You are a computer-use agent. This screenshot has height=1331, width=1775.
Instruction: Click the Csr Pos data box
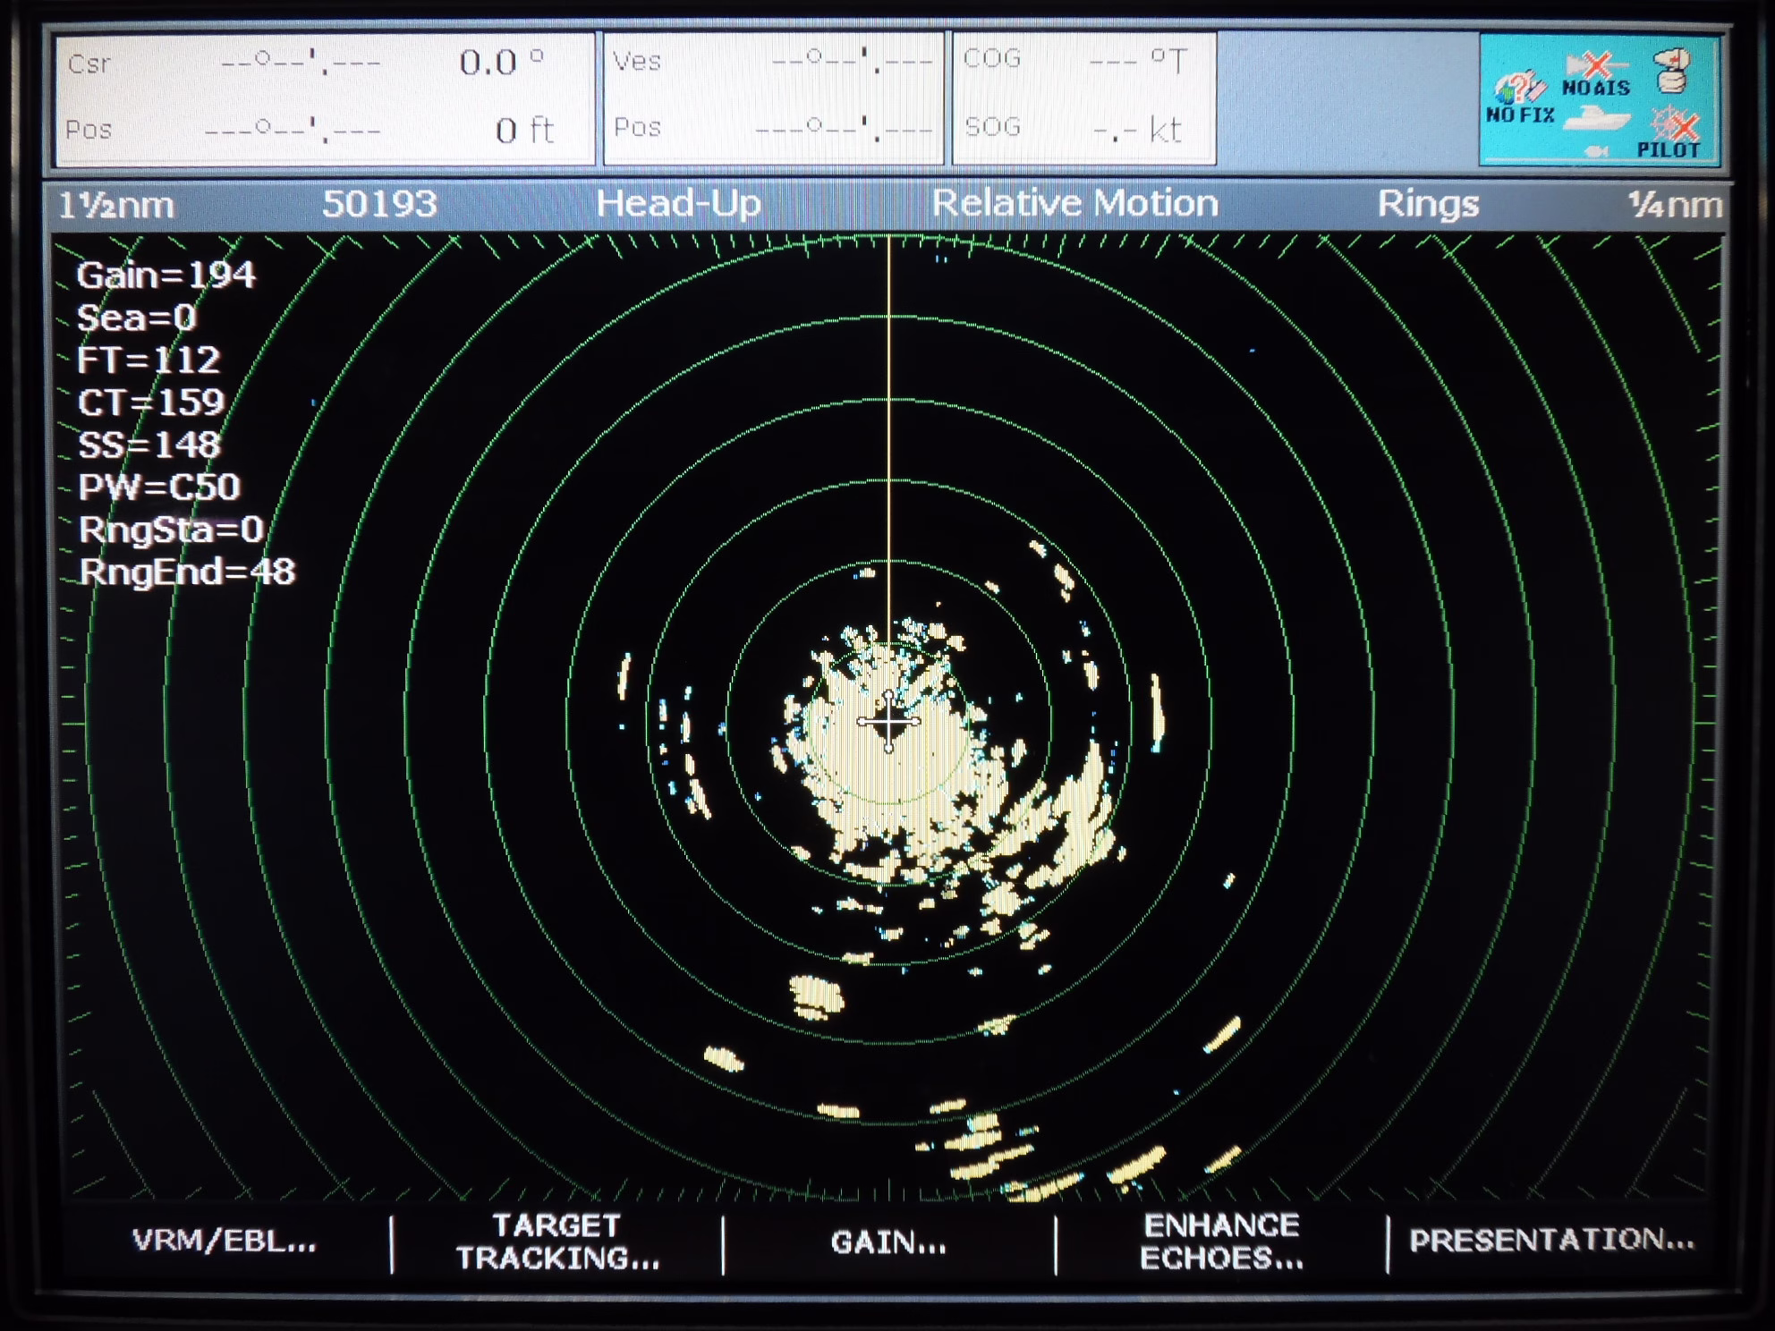coord(325,98)
